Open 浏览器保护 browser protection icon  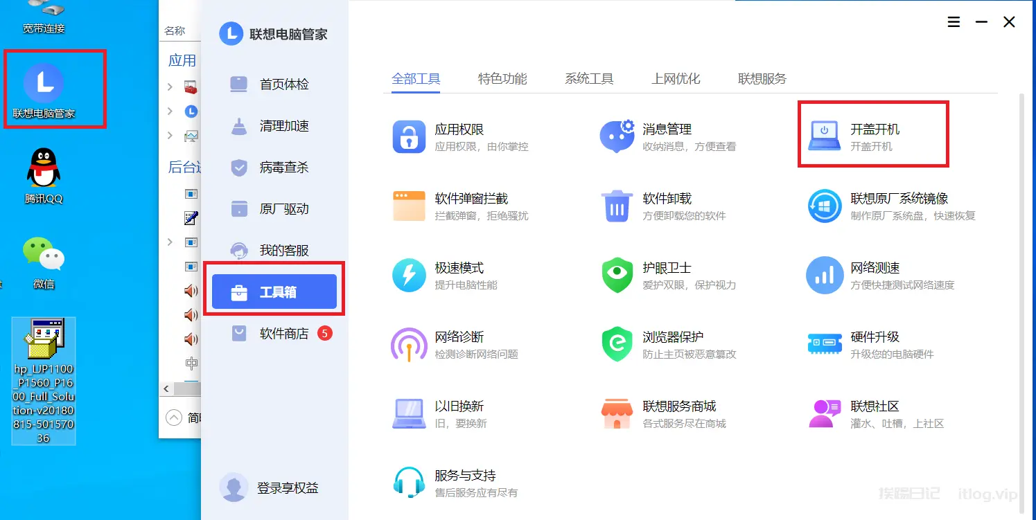pyautogui.click(x=617, y=344)
